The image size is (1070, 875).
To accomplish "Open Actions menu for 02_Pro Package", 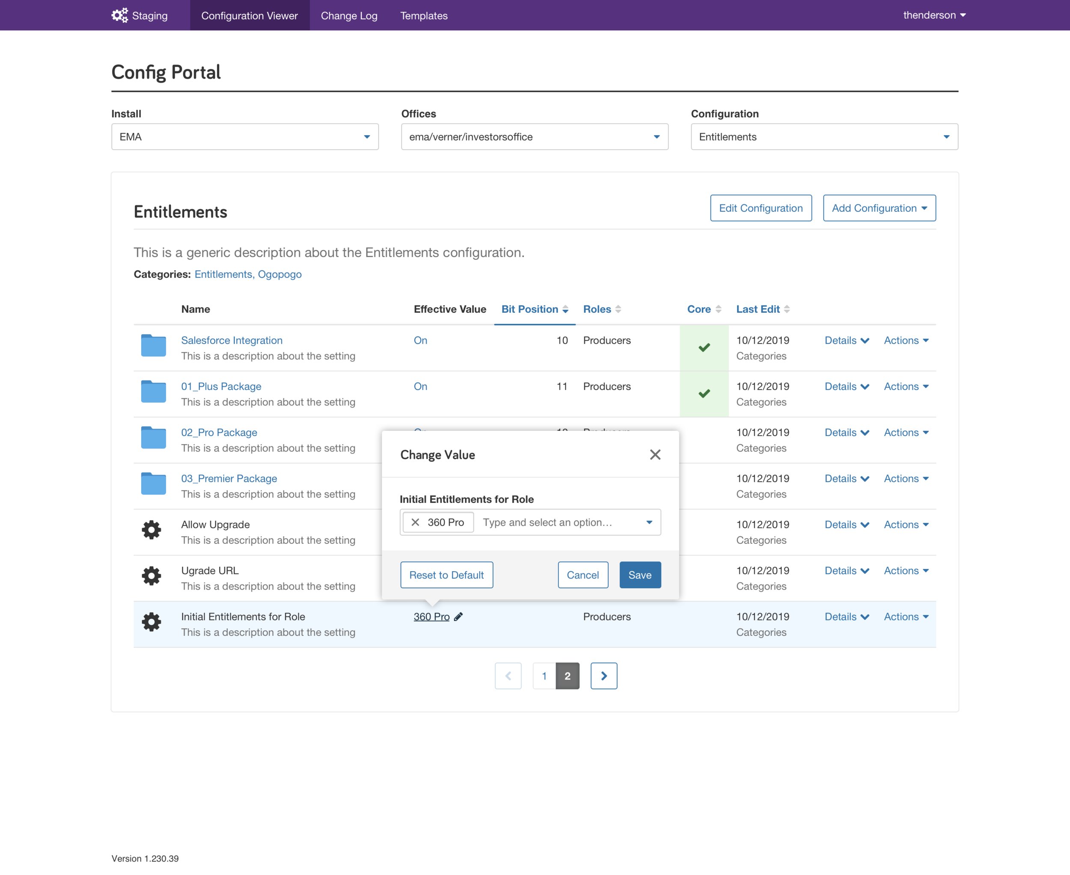I will pyautogui.click(x=906, y=433).
